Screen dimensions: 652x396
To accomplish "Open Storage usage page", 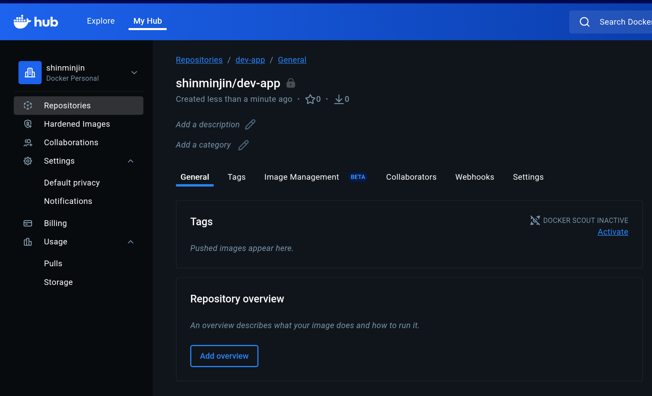I will (x=58, y=282).
